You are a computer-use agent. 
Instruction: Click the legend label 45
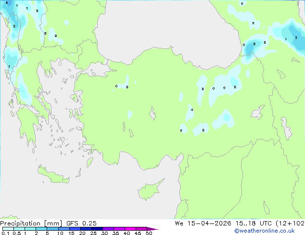pos(138,233)
